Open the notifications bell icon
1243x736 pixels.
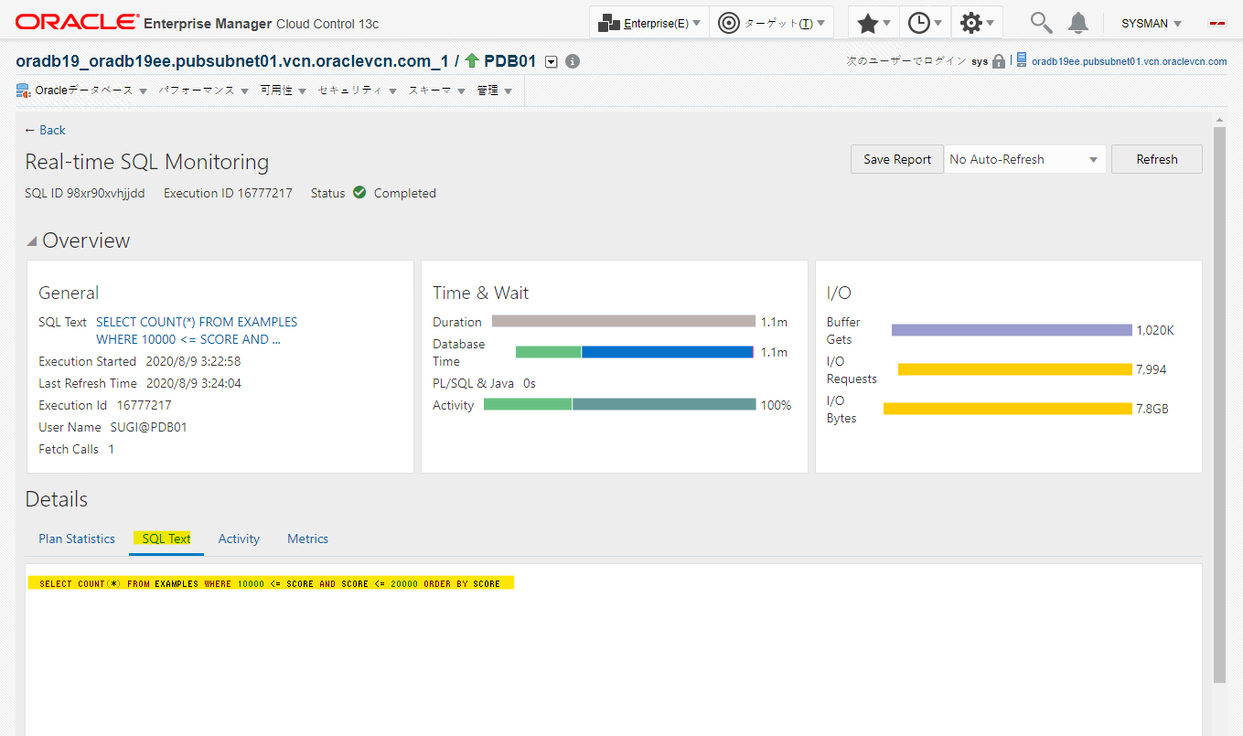coord(1077,22)
